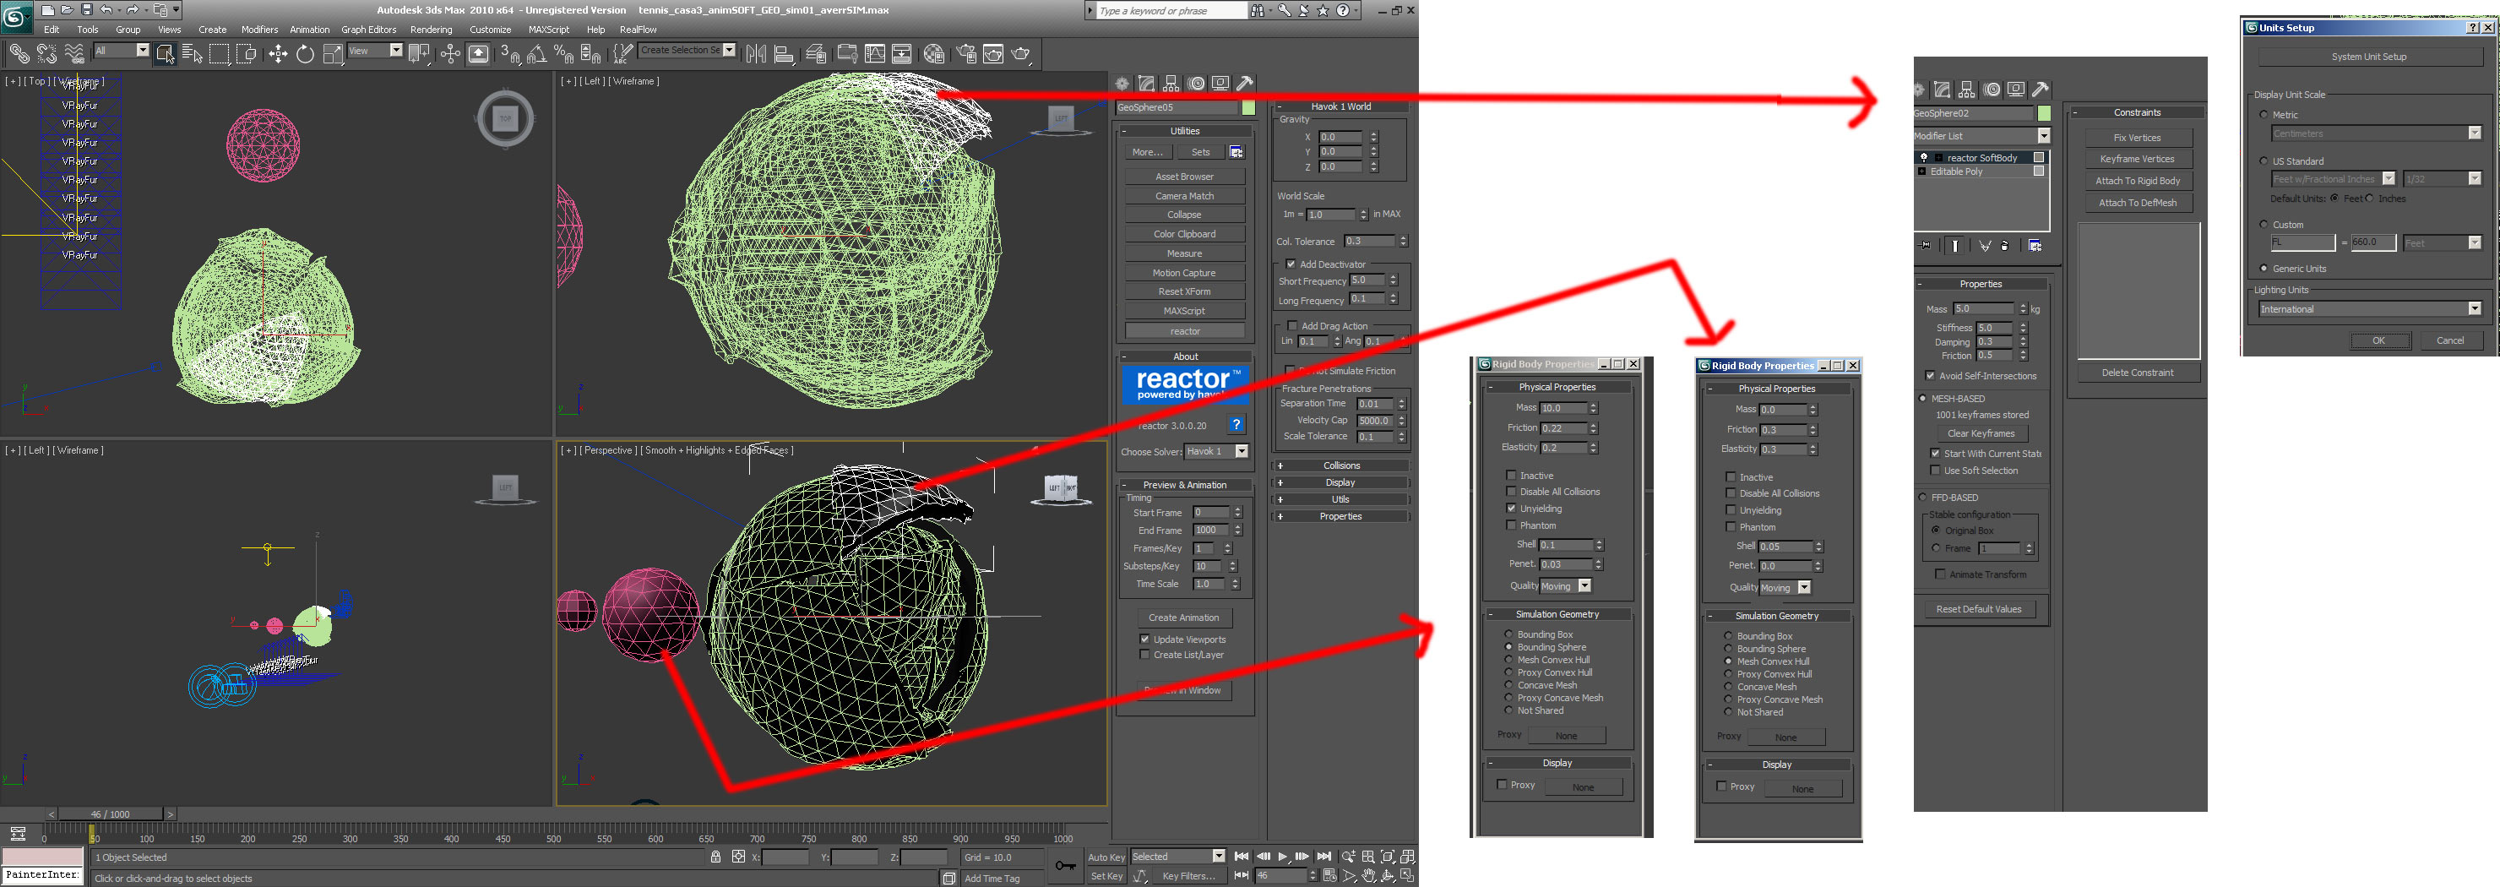Viewport: 2500px width, 887px height.
Task: Open the Utilities hammer panel tab
Action: (1245, 84)
